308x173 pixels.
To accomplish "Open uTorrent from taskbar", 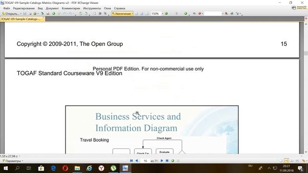I will pyautogui.click(x=114, y=168).
